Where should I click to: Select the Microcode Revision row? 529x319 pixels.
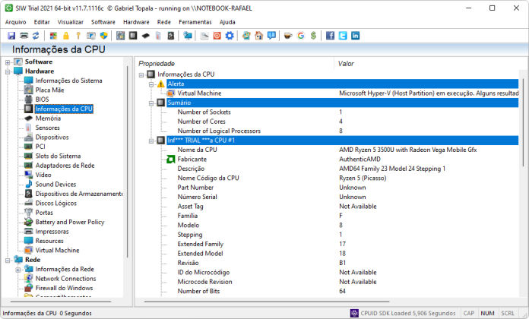343,282
